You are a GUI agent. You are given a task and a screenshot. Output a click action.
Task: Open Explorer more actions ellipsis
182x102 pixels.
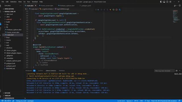pyautogui.click(x=20, y=6)
